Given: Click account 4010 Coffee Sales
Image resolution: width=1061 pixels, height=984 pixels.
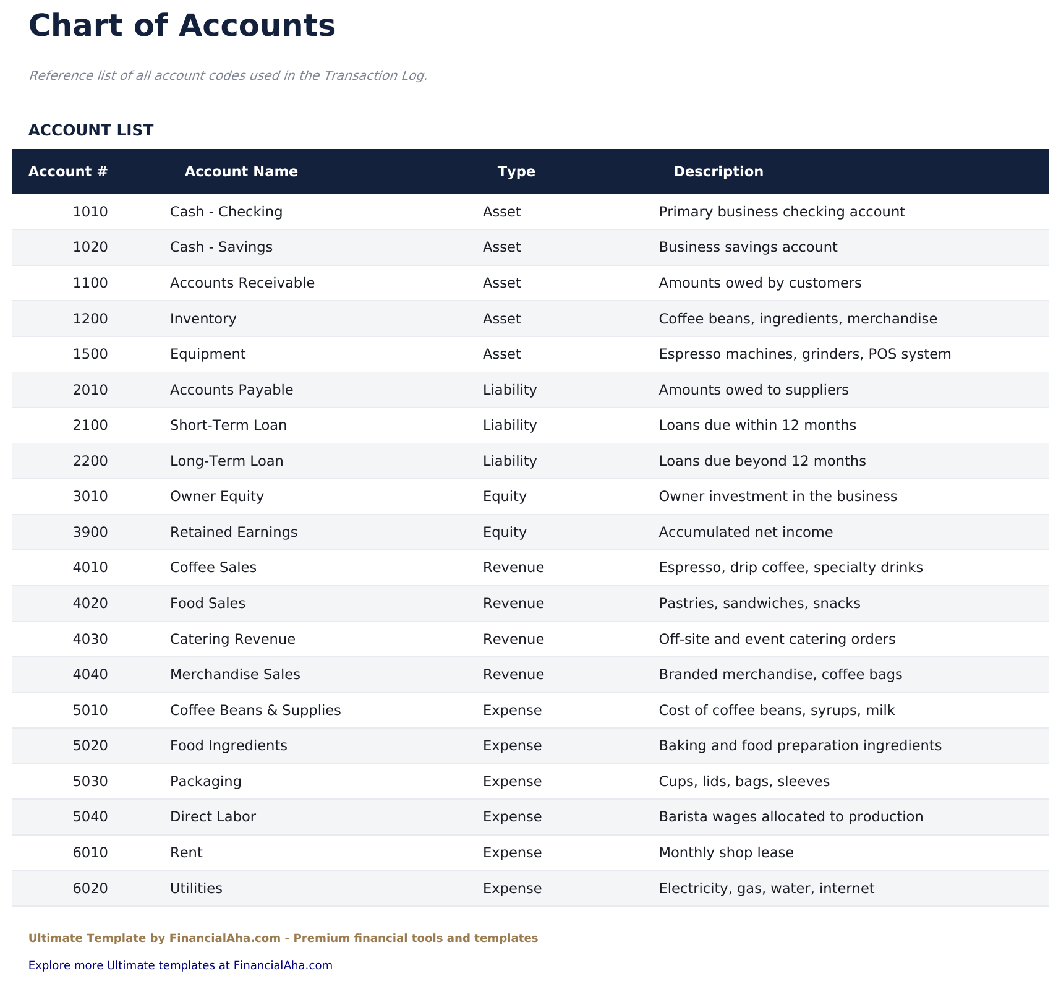Looking at the screenshot, I should tap(213, 567).
